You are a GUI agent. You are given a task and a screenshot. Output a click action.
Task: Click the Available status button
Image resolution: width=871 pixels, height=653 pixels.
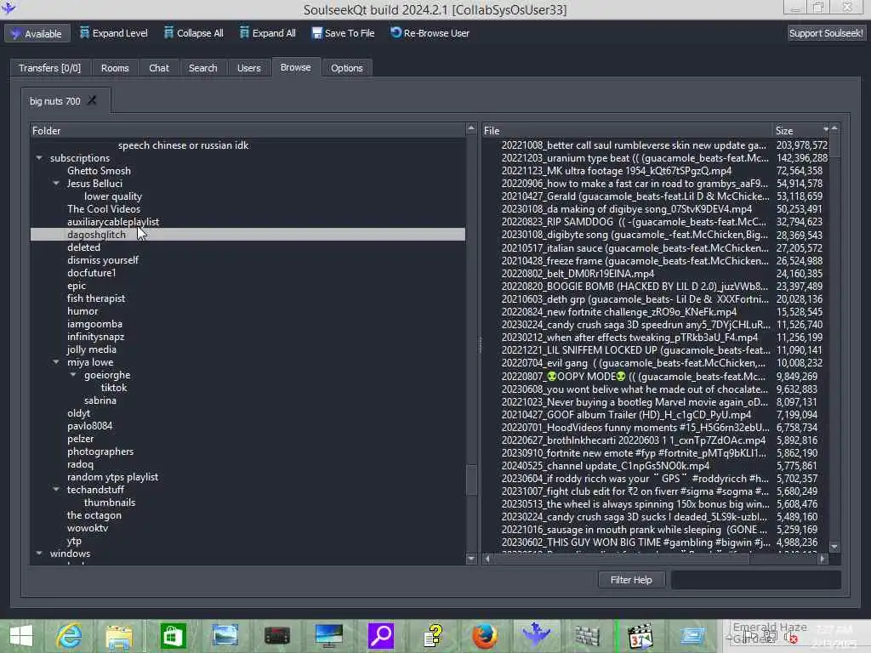coord(37,33)
